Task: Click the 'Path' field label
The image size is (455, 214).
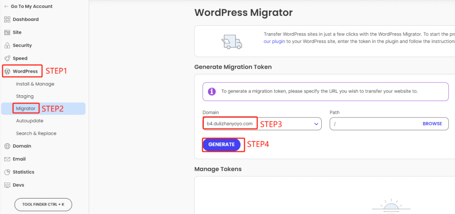Action: click(x=335, y=112)
